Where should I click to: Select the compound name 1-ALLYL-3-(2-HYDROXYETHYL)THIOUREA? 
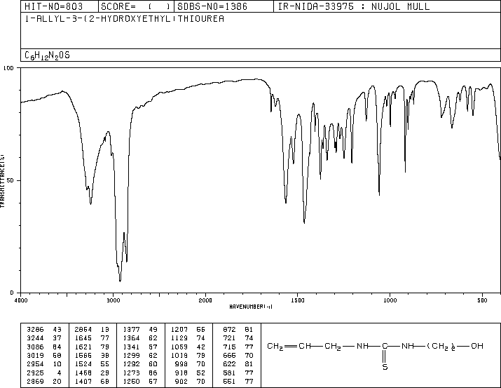point(124,19)
